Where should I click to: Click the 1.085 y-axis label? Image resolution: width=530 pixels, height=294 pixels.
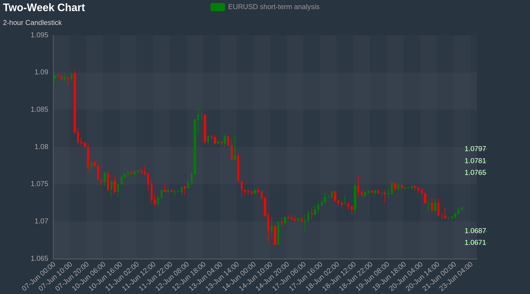(39, 110)
